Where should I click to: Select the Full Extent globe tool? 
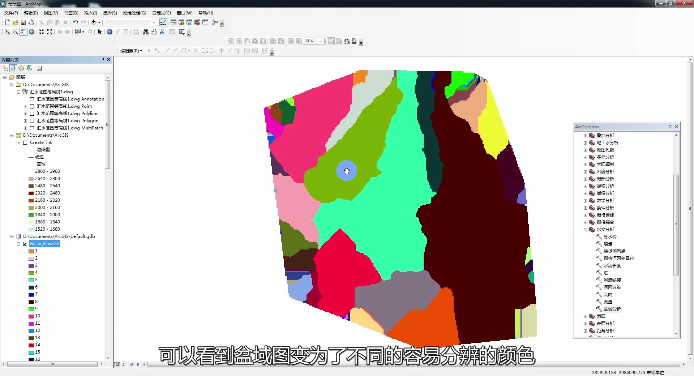point(32,32)
